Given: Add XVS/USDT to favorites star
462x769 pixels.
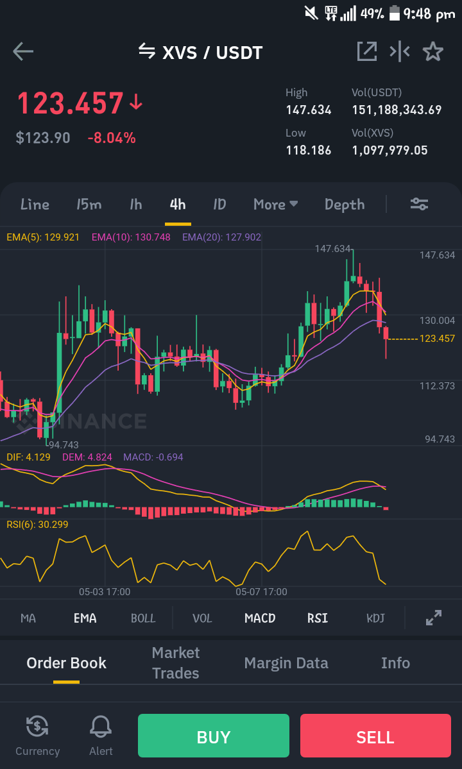Looking at the screenshot, I should [433, 51].
